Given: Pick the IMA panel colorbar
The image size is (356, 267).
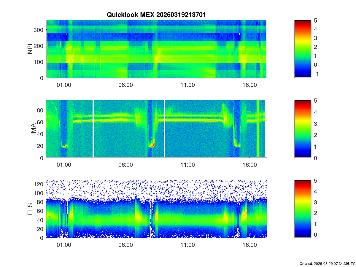Looking at the screenshot, I should [x=303, y=129].
